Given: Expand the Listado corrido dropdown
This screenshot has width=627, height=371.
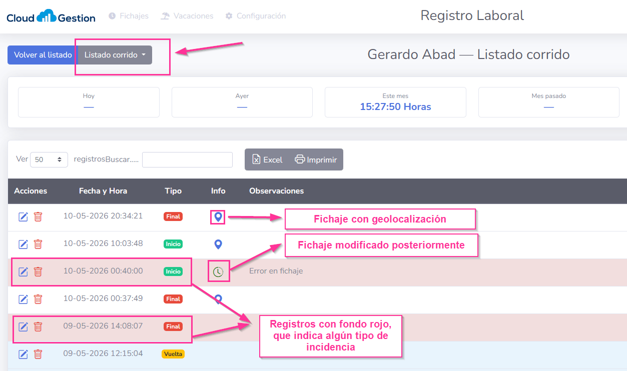Looking at the screenshot, I should (115, 55).
